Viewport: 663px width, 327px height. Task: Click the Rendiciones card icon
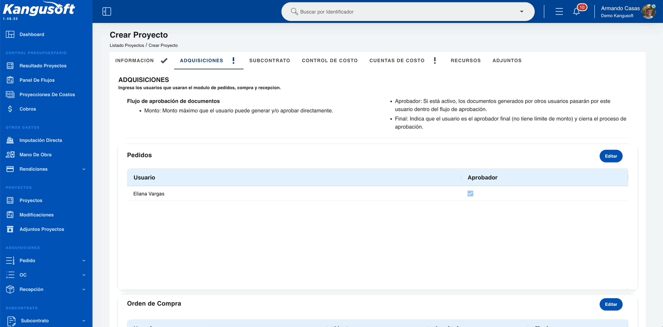pos(10,169)
